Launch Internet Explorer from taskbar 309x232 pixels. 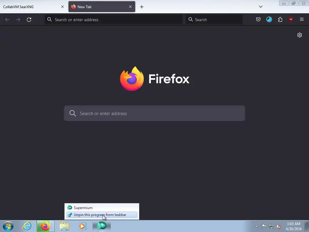[x=27, y=226]
